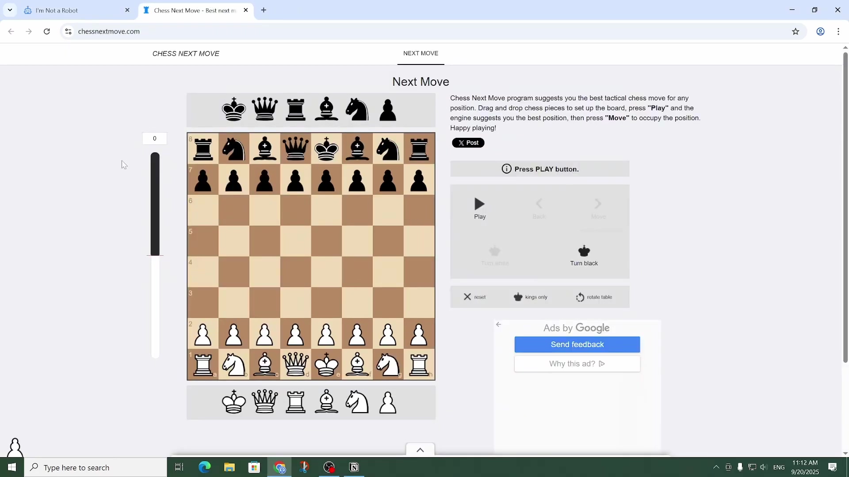Open the tab search dropdown
The image size is (849, 477).
tap(10, 10)
